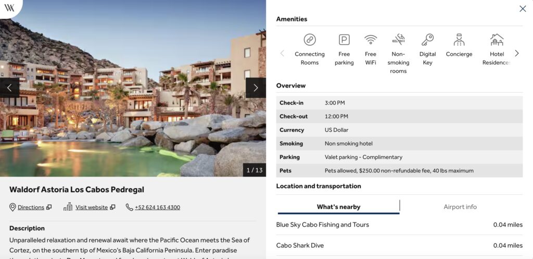The width and height of the screenshot is (533, 259).
Task: Show next hotel photo
Action: (256, 88)
